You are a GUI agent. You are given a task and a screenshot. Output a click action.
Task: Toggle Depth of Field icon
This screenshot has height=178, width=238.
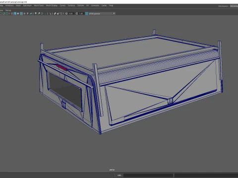pos(45,13)
